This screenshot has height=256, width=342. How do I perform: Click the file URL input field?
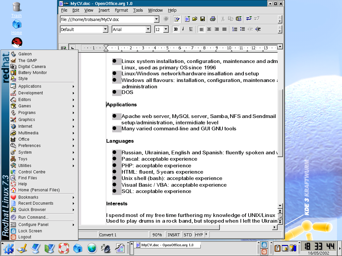(x=107, y=19)
